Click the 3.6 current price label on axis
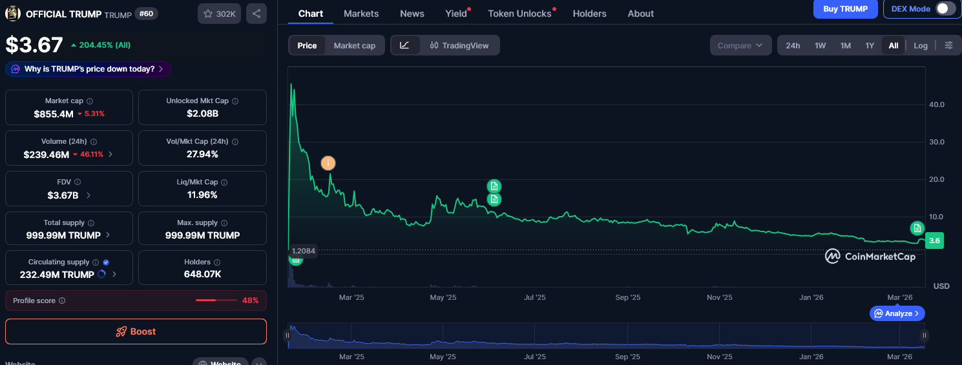 (x=935, y=241)
